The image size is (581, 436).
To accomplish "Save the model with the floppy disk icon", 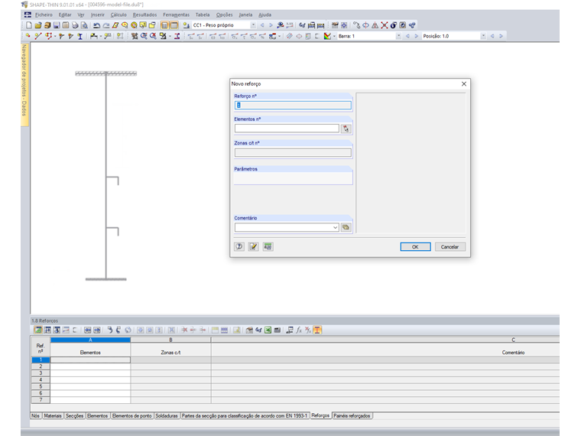I will tap(57, 25).
